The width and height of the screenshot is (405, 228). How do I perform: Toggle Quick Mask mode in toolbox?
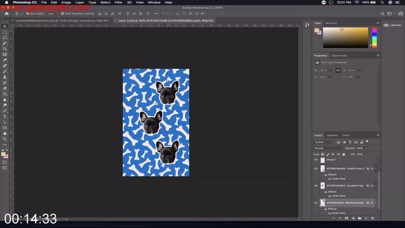point(4,162)
